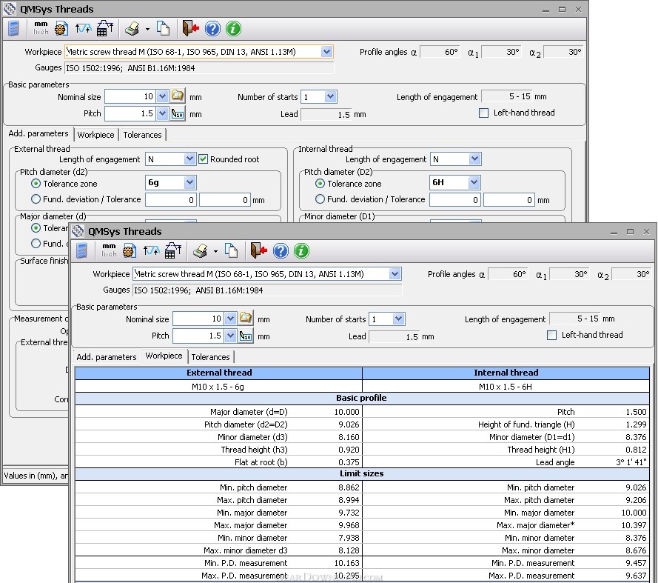Click the copy pages icon in back window
This screenshot has width=658, height=583.
[164, 29]
